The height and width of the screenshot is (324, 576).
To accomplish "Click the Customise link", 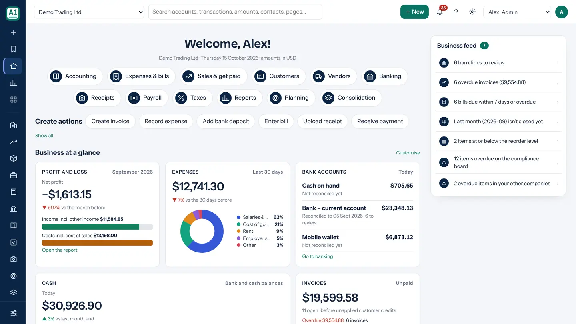I will (408, 153).
